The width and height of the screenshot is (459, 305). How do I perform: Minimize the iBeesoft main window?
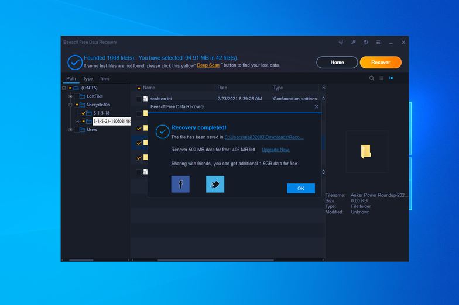(391, 43)
